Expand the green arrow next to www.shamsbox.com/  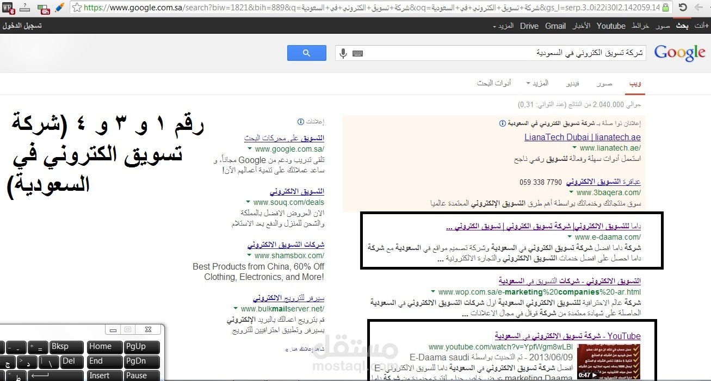click(249, 255)
